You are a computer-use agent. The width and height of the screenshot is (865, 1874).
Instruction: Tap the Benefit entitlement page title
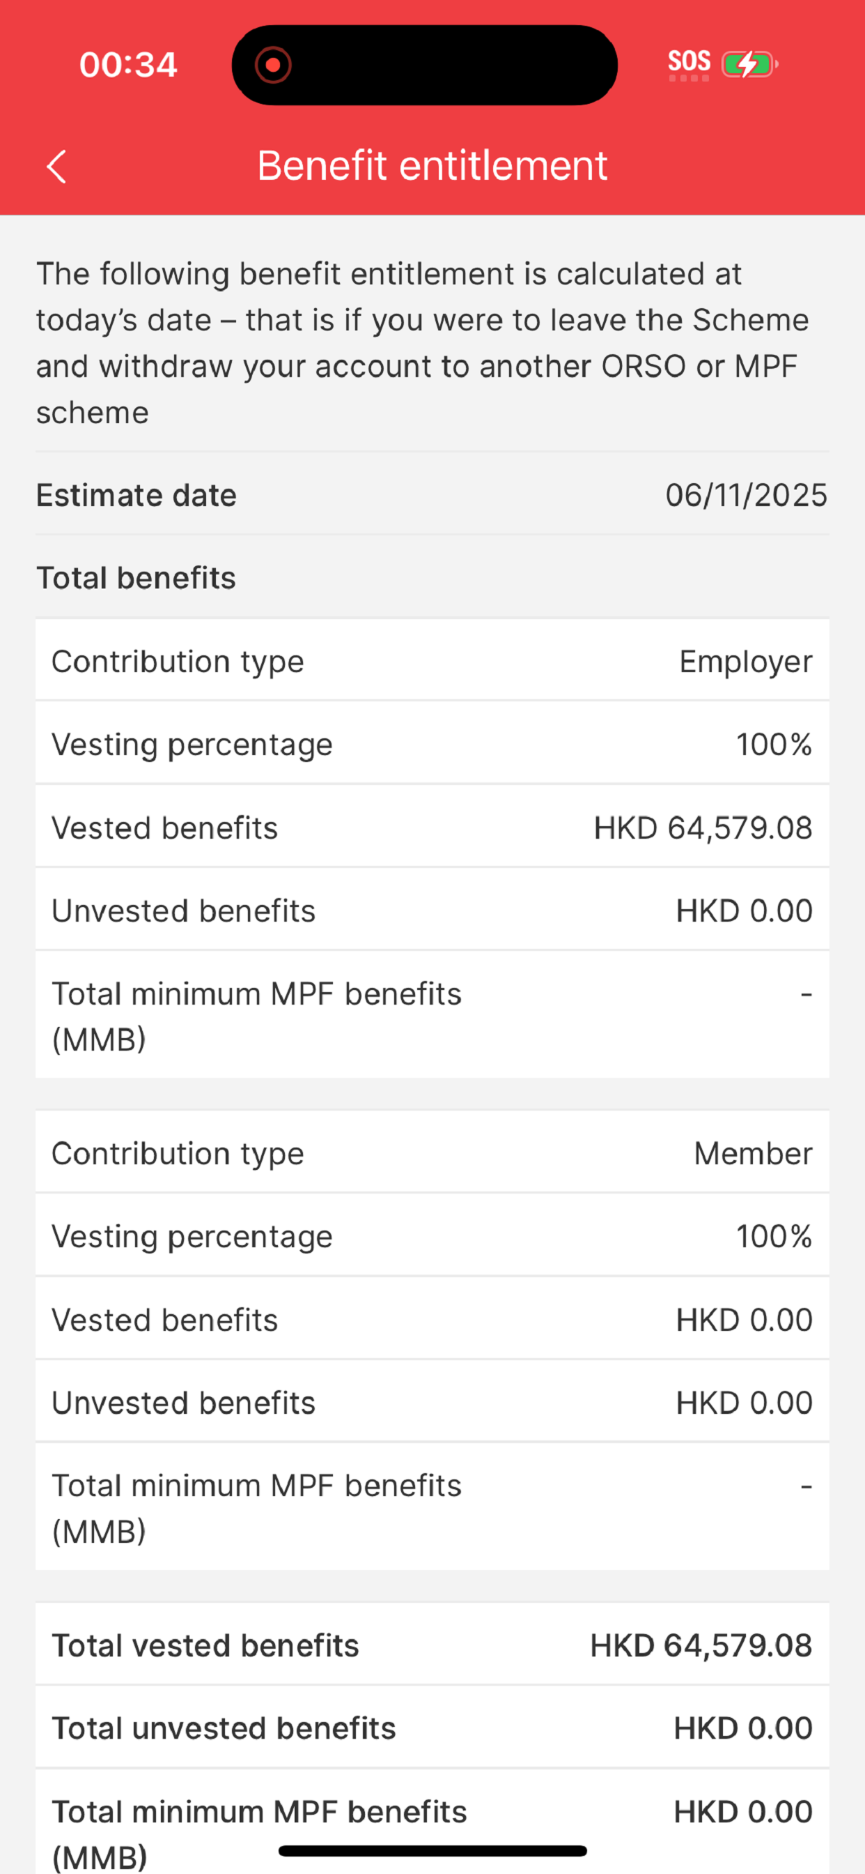432,165
